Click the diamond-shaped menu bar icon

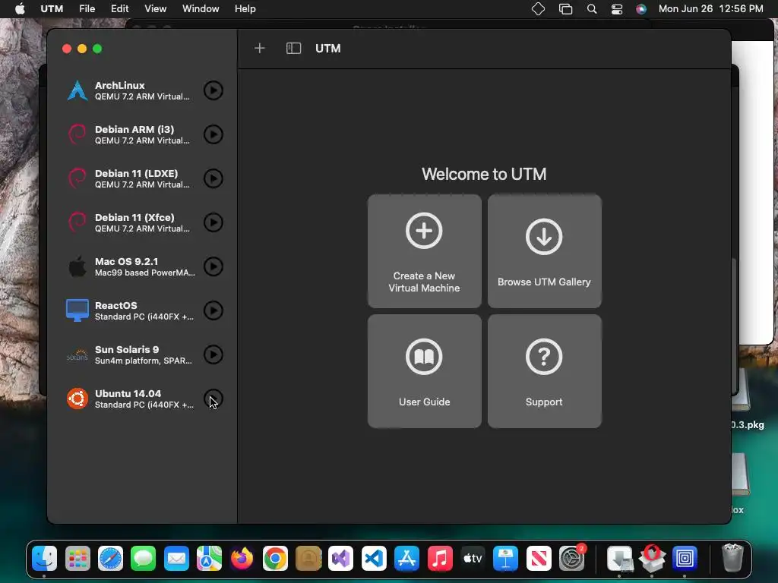tap(539, 9)
